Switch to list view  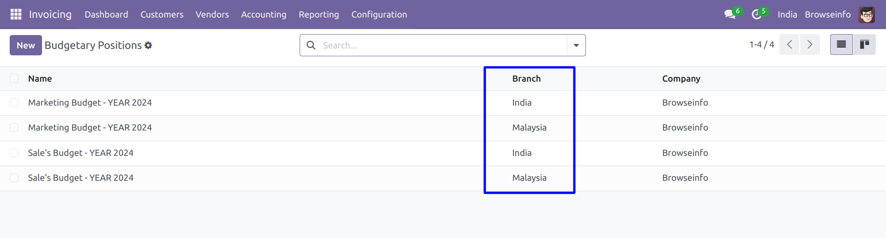coord(841,45)
